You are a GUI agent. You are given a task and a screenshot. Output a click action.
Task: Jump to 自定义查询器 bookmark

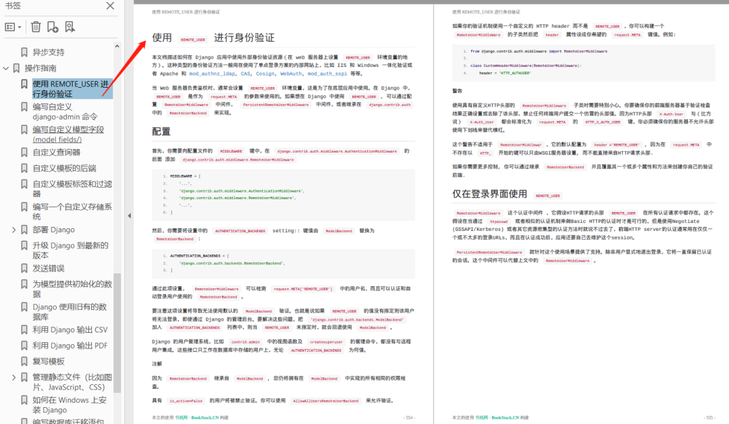[x=56, y=152]
